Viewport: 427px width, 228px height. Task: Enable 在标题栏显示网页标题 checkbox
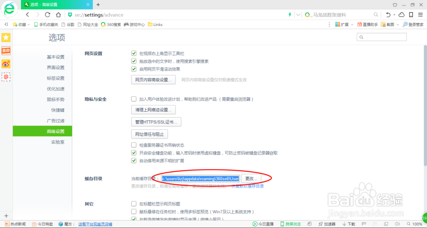(x=134, y=204)
